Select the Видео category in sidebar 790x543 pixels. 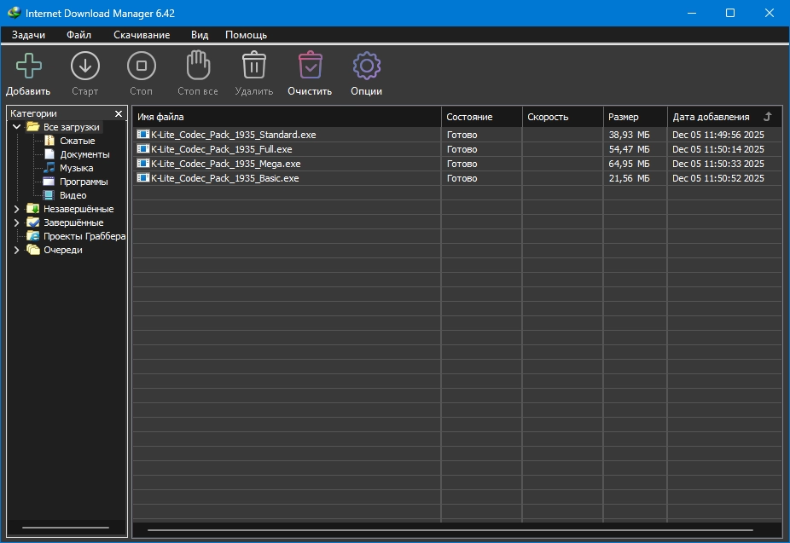pyautogui.click(x=73, y=195)
